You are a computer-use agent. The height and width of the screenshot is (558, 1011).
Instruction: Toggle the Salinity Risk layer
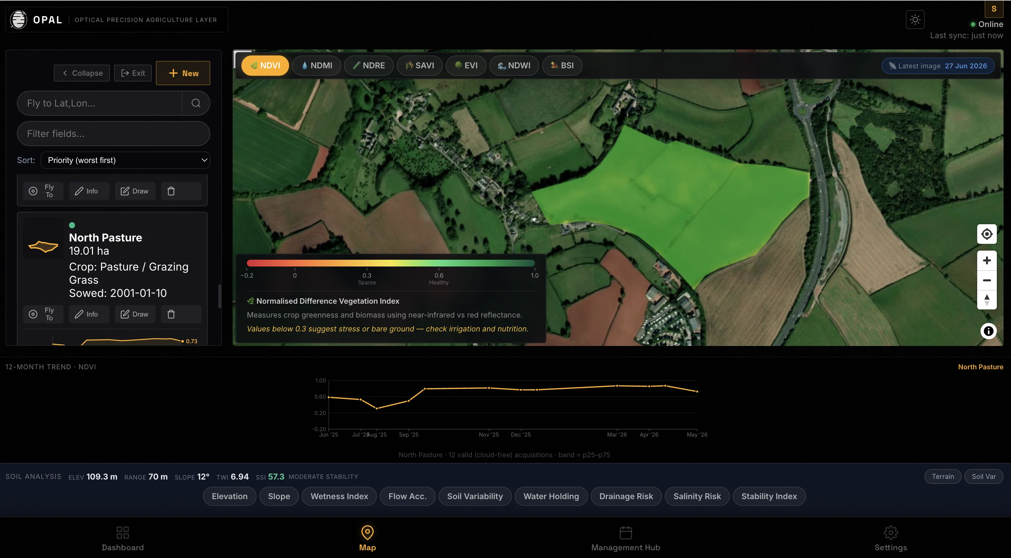[697, 496]
